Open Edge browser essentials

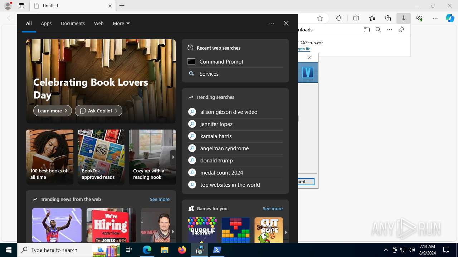[x=419, y=18]
